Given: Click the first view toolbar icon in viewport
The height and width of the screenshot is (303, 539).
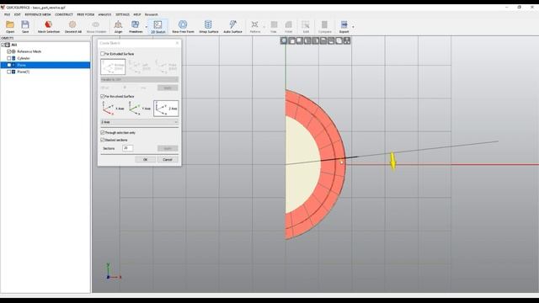Looking at the screenshot, I should (x=284, y=41).
